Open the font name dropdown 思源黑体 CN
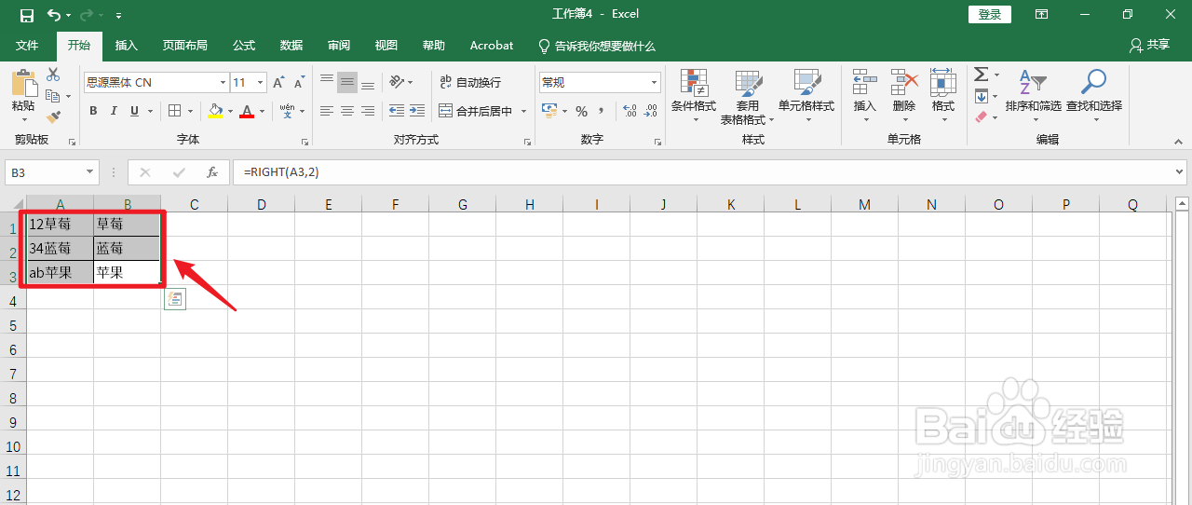This screenshot has height=505, width=1192. 223,82
